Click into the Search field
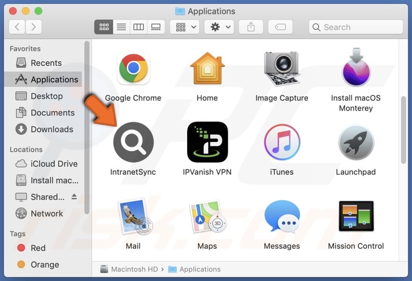The height and width of the screenshot is (281, 412). (356, 27)
